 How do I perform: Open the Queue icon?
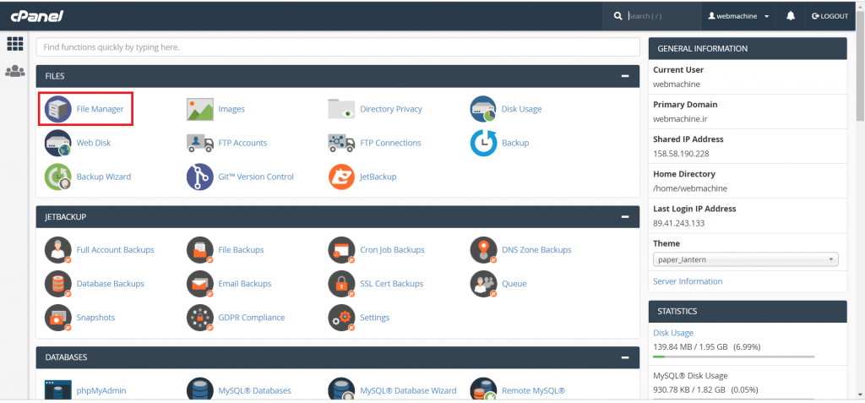pos(483,284)
